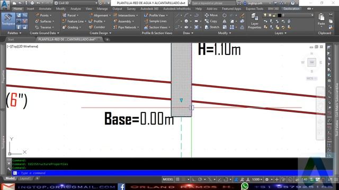Expand Create Ground Data panel dropdown

pos(44,33)
